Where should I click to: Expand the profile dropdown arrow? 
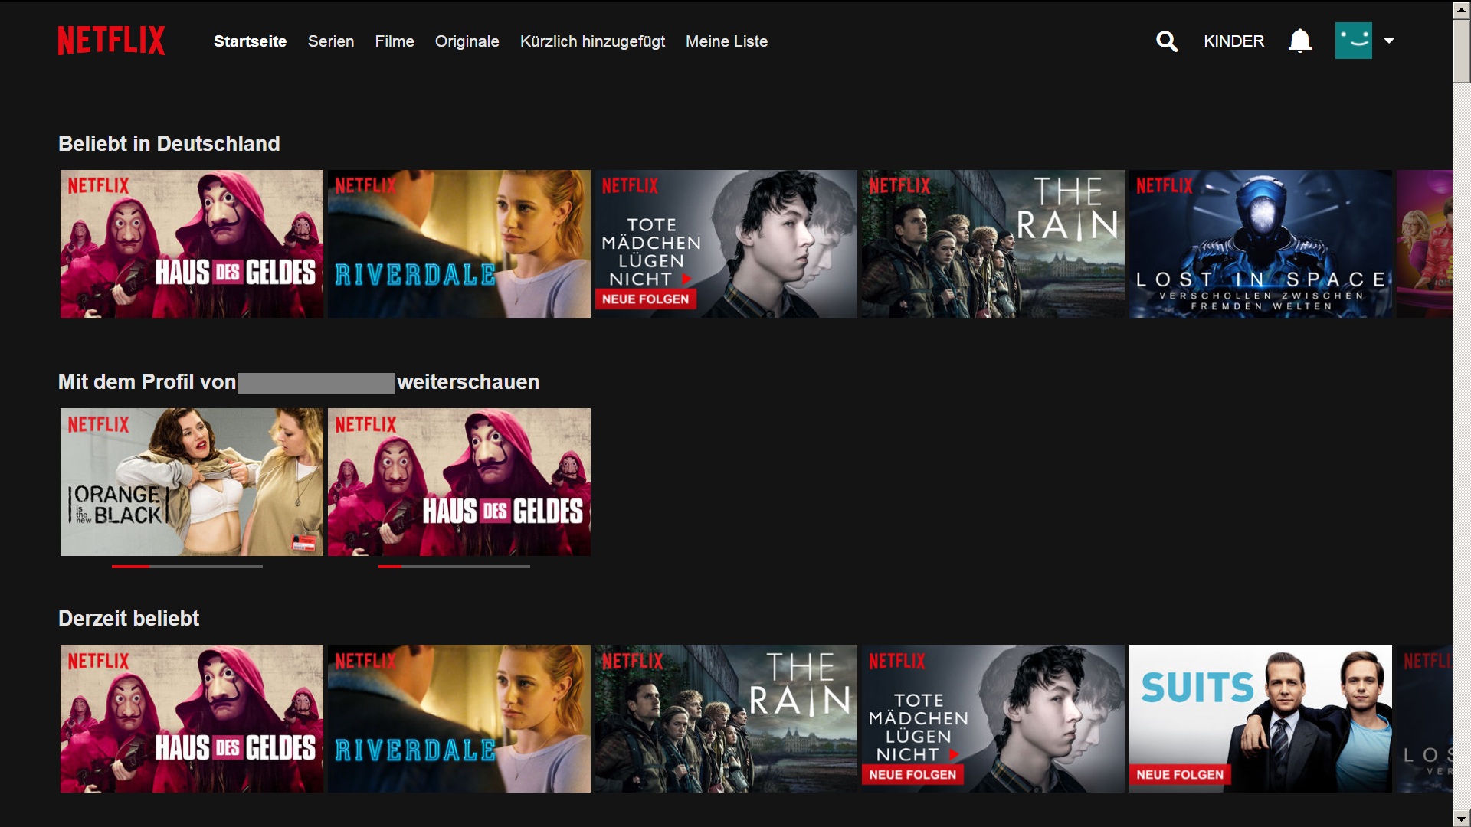pos(1389,41)
